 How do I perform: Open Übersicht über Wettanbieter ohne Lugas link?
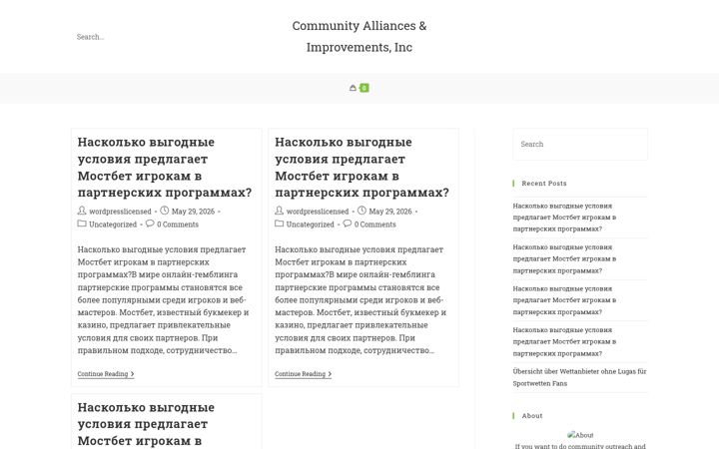tap(579, 377)
